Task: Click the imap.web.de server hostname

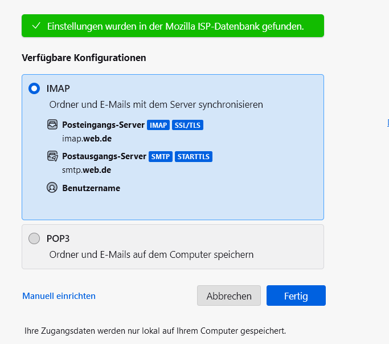Action: click(87, 138)
